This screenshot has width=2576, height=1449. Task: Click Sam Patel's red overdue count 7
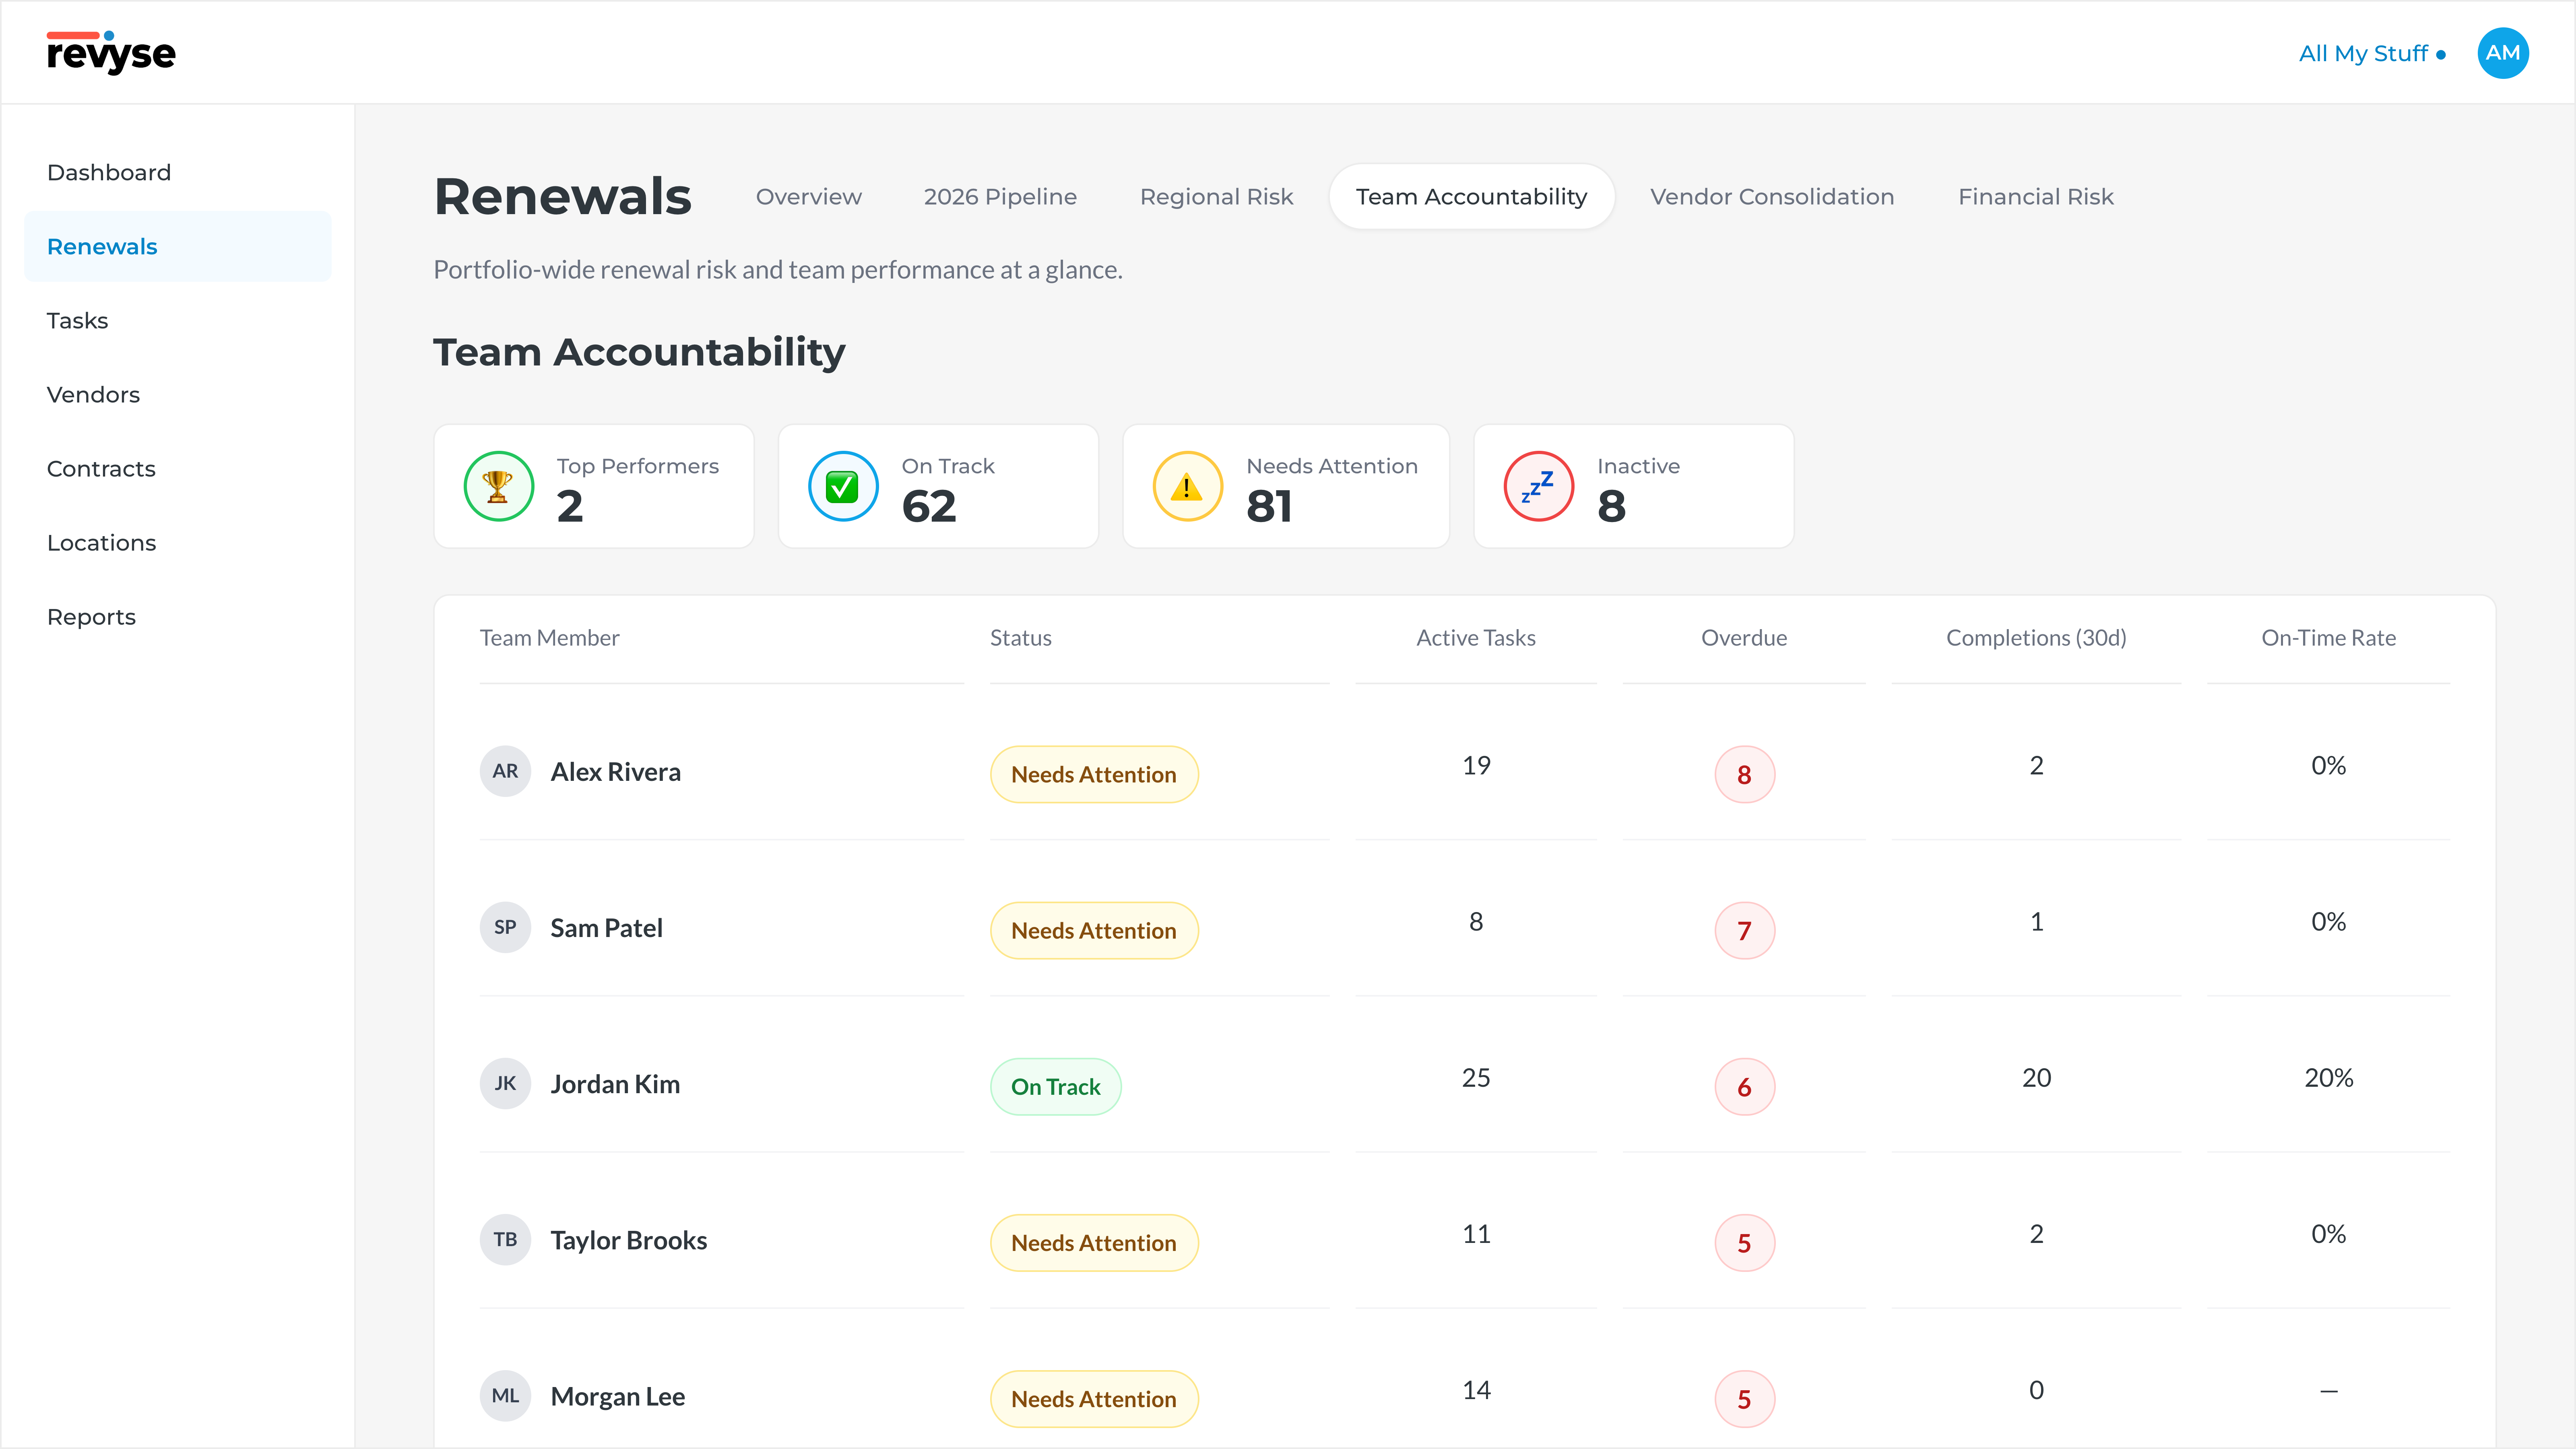click(1744, 930)
